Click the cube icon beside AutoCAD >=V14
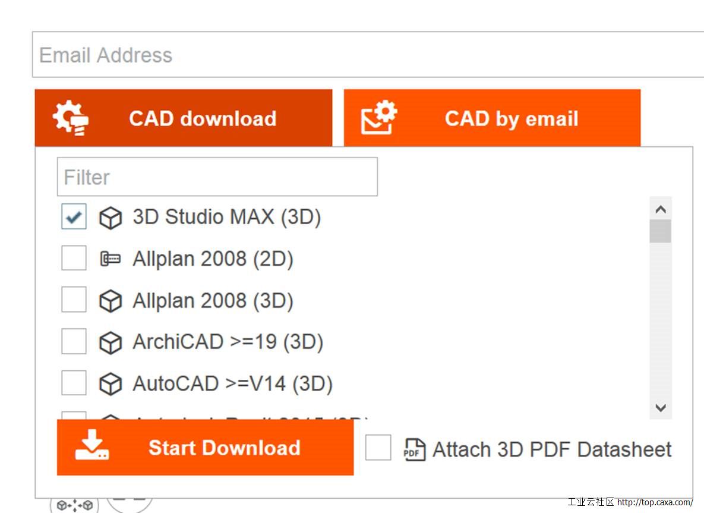 coord(111,384)
